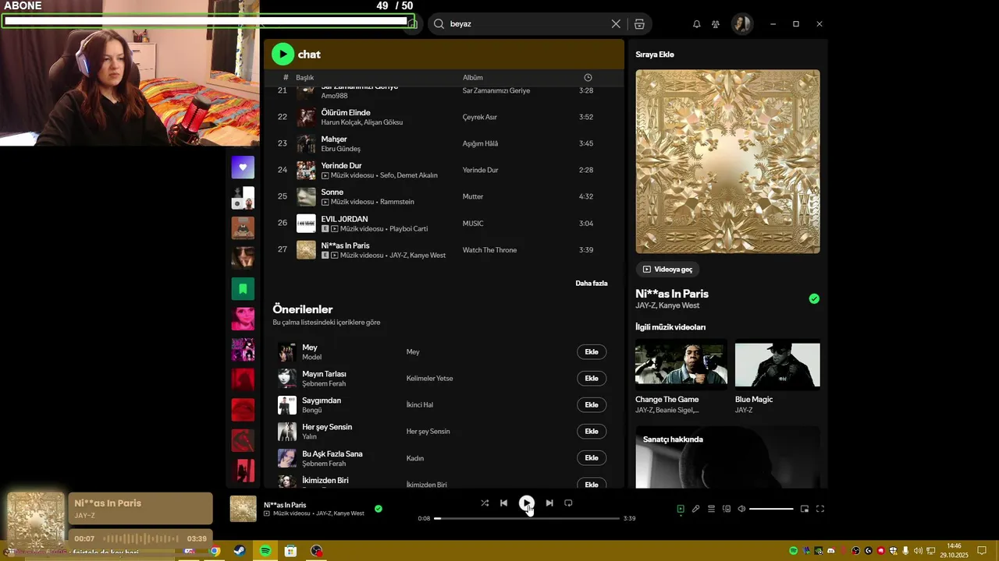Image resolution: width=999 pixels, height=561 pixels.
Task: Select track 24 Yerinde Dur
Action: (x=444, y=170)
